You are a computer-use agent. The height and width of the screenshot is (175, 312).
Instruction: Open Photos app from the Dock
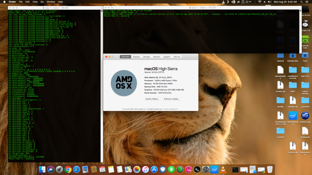[x=137, y=169]
